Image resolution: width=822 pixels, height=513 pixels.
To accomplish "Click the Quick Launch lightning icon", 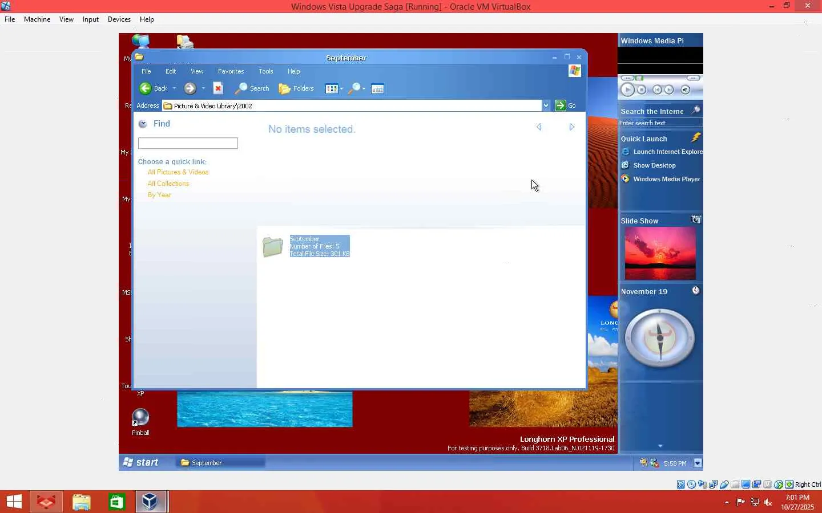I will (x=696, y=137).
